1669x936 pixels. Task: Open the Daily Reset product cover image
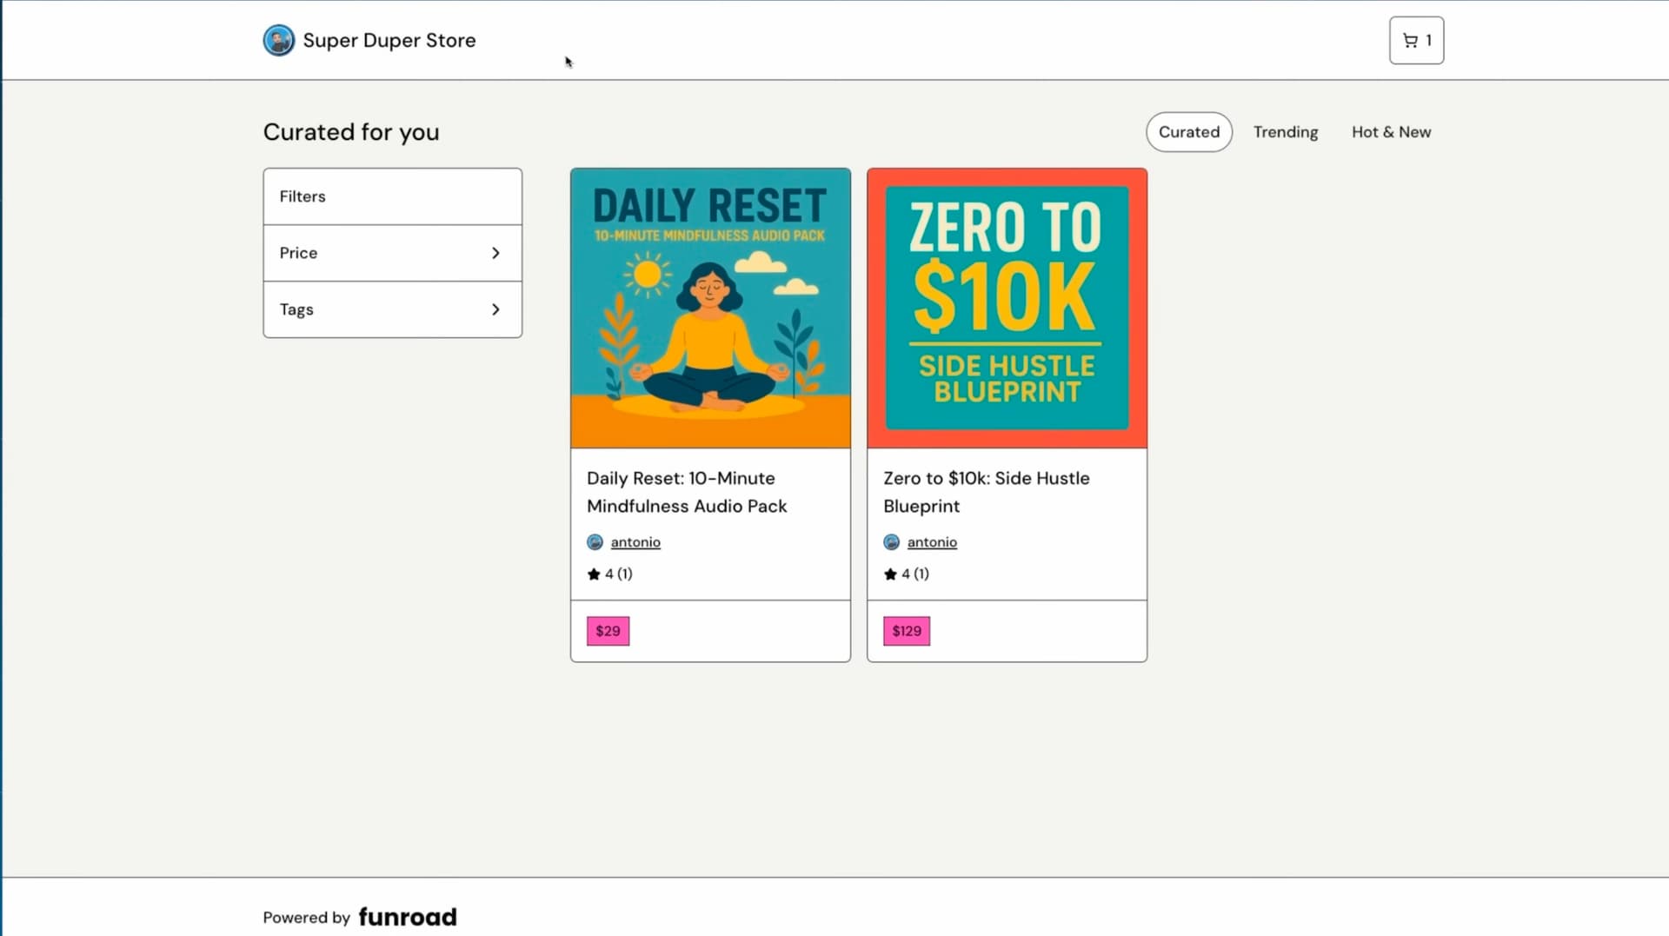pyautogui.click(x=710, y=309)
